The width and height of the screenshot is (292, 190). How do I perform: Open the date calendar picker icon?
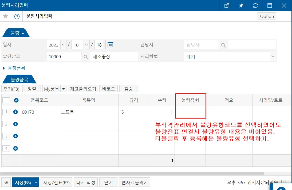pyautogui.click(x=110, y=45)
